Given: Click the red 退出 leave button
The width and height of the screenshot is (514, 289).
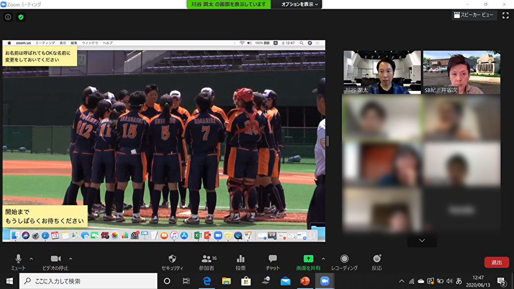Looking at the screenshot, I should tap(497, 262).
